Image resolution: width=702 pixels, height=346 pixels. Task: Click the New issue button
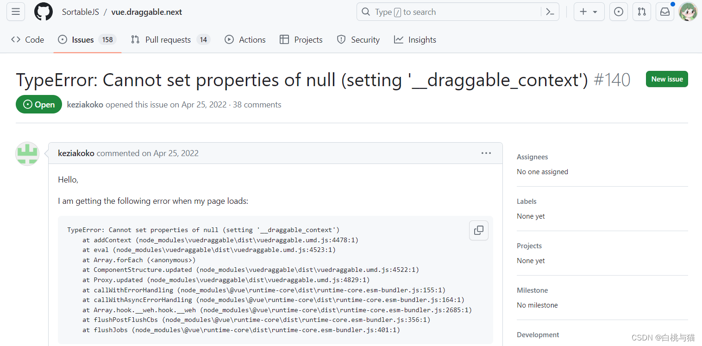tap(667, 79)
